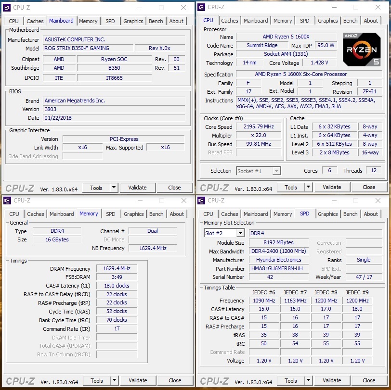
Task: Expand the Socket #1 selection combo box
Action: tap(276, 171)
